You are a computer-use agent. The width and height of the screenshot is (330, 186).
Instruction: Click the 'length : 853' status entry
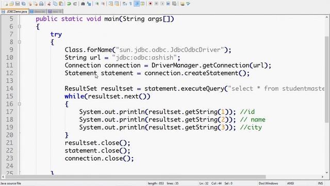(156, 183)
